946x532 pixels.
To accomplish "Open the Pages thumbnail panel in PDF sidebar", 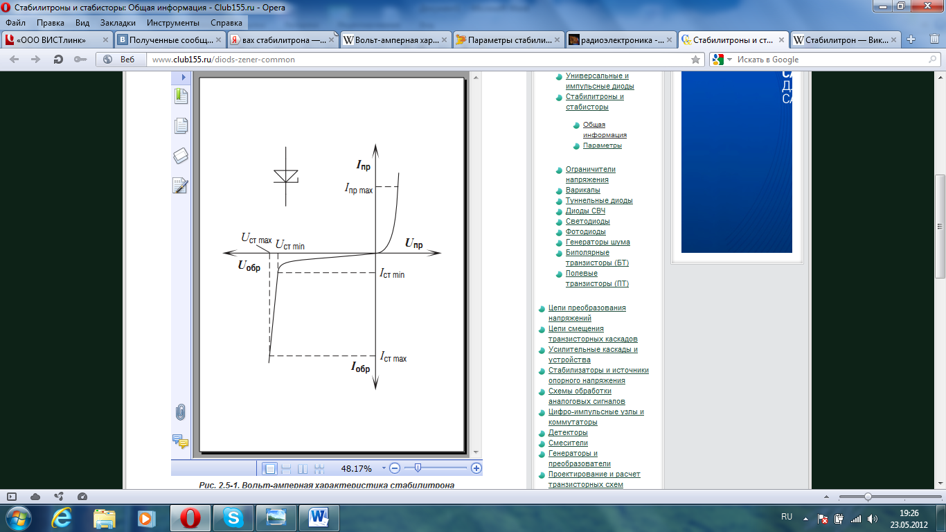I will 181,96.
